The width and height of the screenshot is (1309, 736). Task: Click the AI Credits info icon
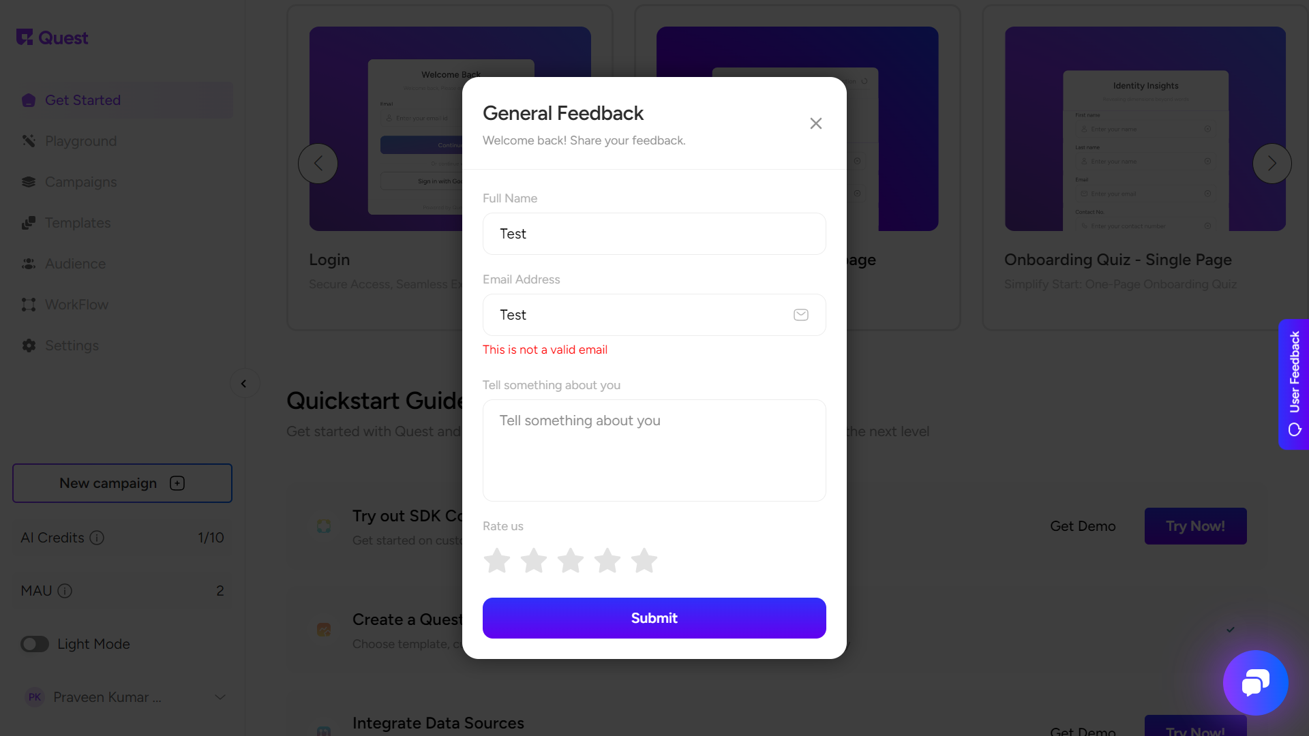click(x=97, y=538)
